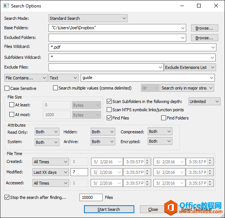This screenshot has height=218, width=225.
Task: Open the Unlimited subfolder depth dropdown
Action: click(x=204, y=102)
